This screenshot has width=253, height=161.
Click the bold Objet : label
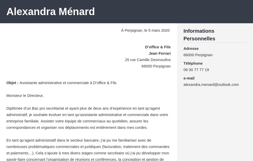13,83
